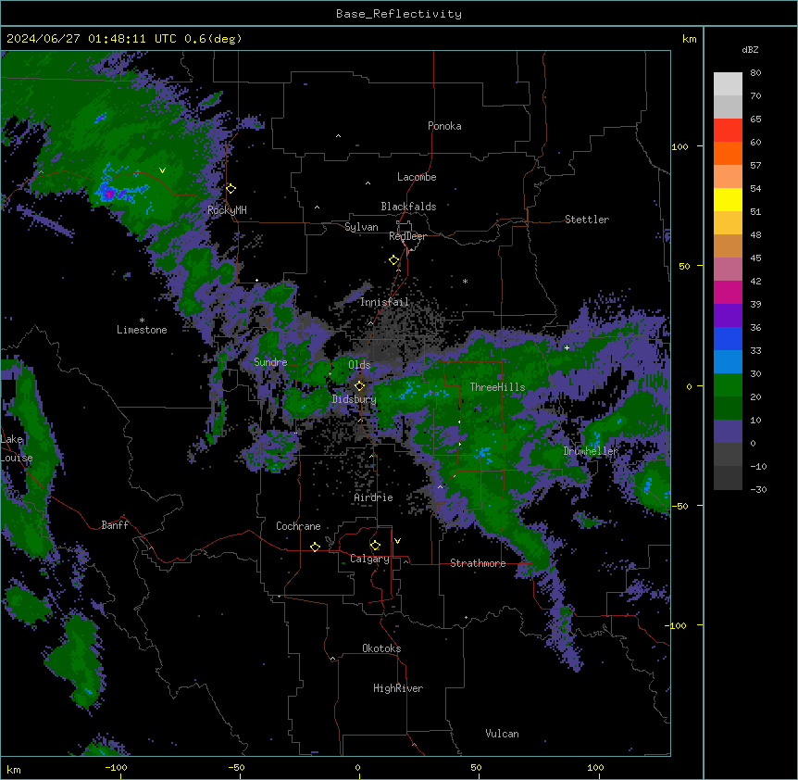Screen dimensions: 798x780
Task: Click the -100 tick on the bottom axis
Action: [x=116, y=767]
